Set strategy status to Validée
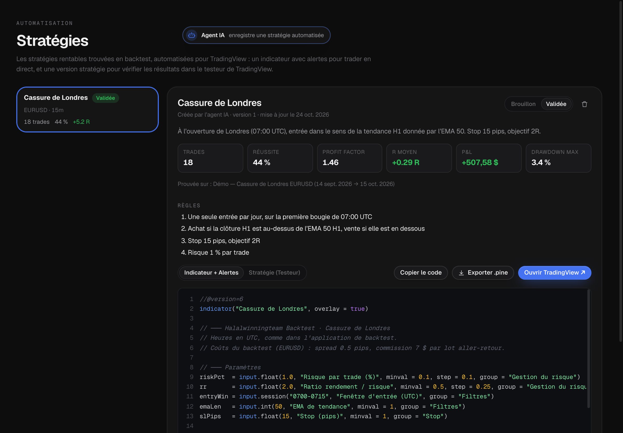This screenshot has height=433, width=623. coord(556,104)
